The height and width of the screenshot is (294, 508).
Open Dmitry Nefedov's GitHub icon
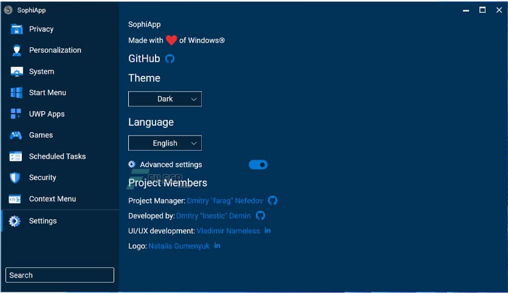pos(272,200)
